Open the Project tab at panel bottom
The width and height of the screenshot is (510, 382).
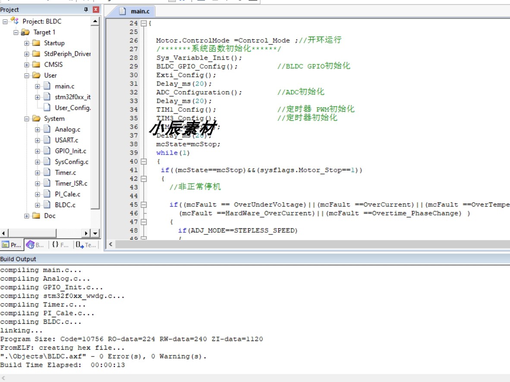tap(12, 245)
